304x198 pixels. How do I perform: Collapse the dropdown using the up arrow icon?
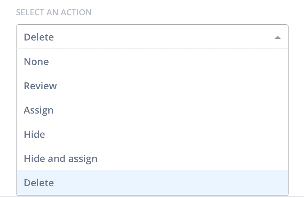pyautogui.click(x=277, y=37)
